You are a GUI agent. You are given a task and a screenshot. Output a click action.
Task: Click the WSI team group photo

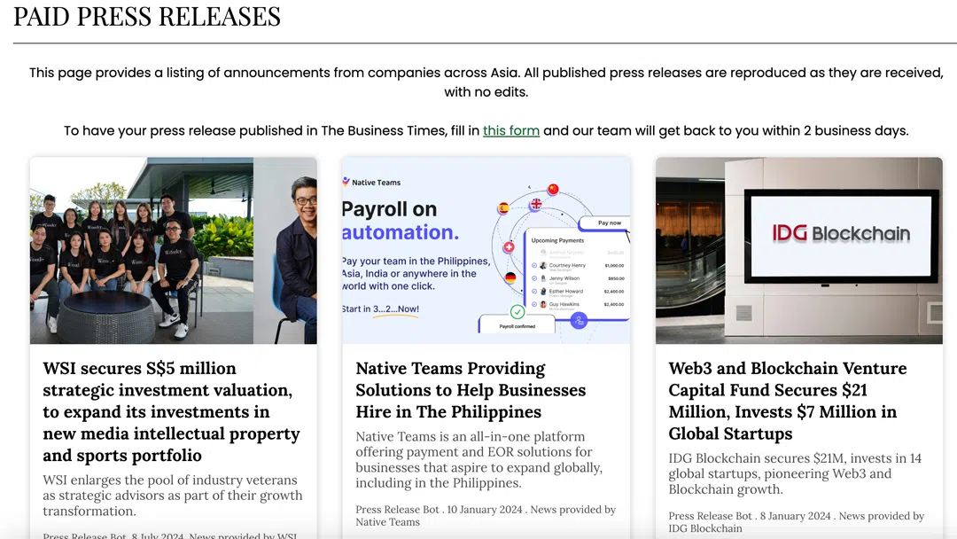(x=142, y=251)
